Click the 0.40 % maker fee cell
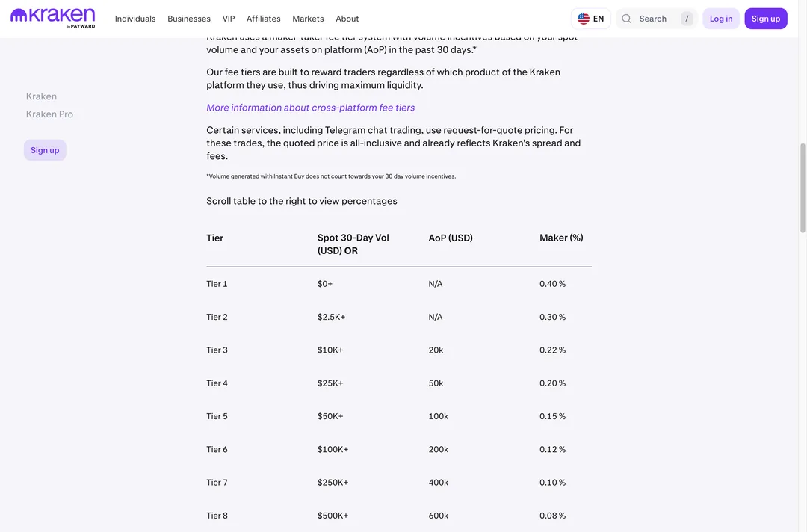 point(552,284)
